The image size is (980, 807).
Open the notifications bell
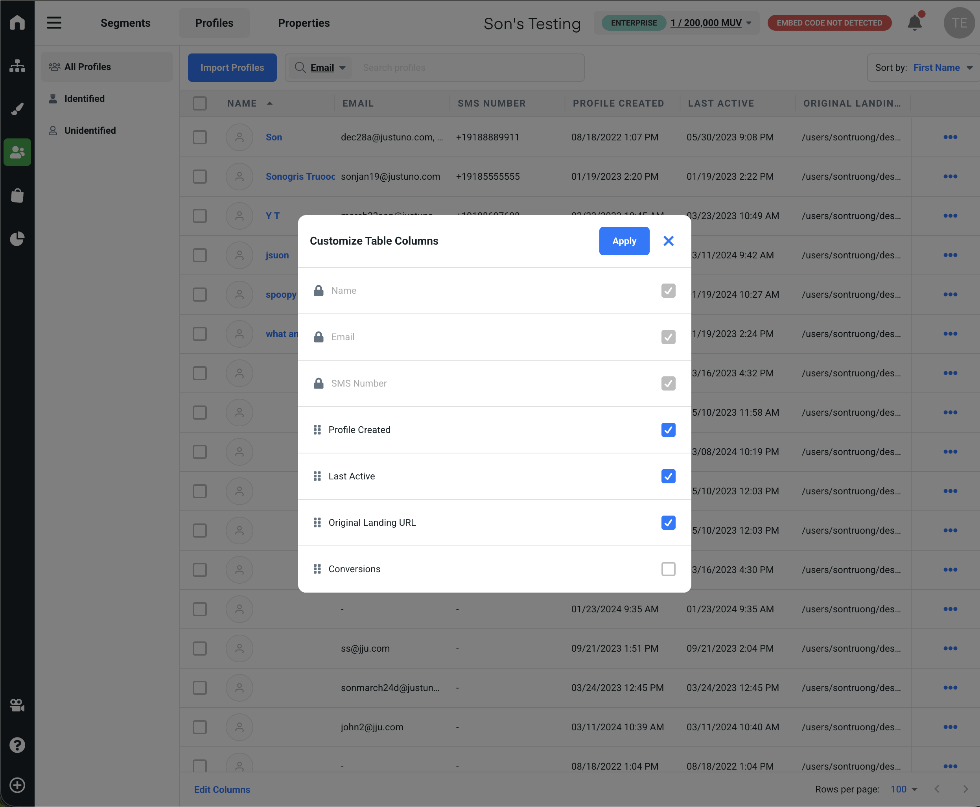tap(915, 22)
